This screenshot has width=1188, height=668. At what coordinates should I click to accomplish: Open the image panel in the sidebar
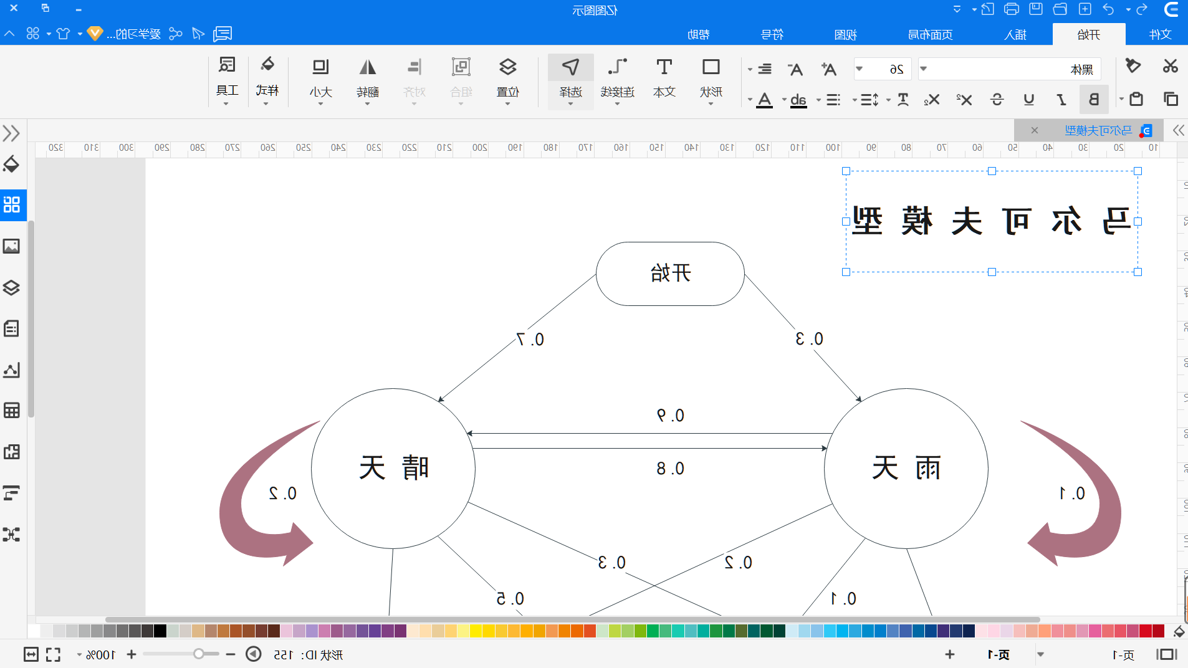[11, 246]
